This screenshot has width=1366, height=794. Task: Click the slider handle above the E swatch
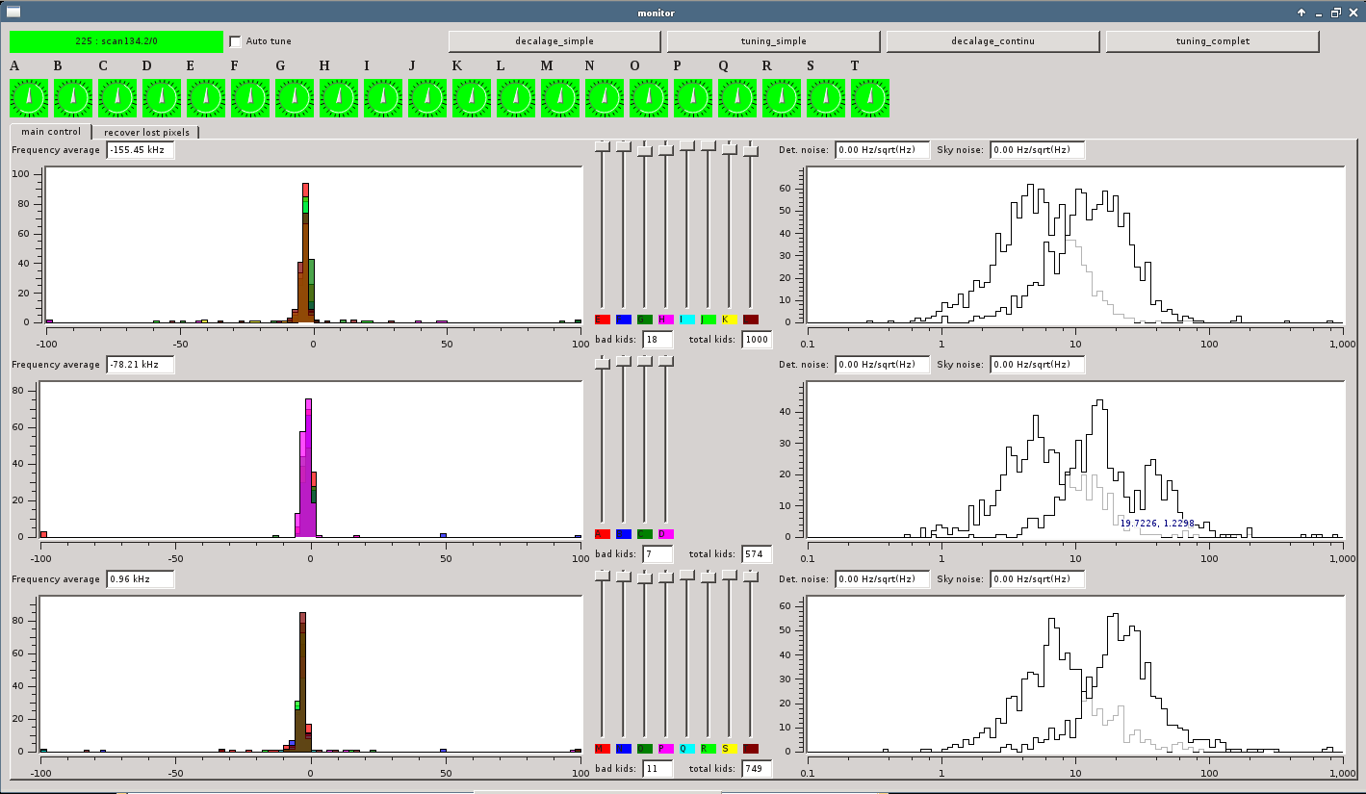(x=602, y=146)
